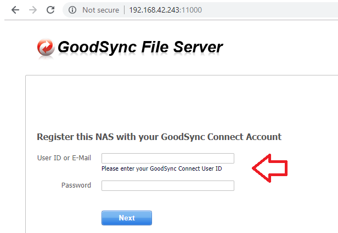
Task: Focus the User ID or E-Mail field
Action: [168, 159]
